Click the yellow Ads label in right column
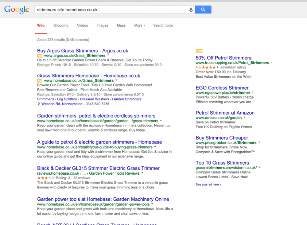Viewport: 307px width, 225px height. [x=199, y=51]
